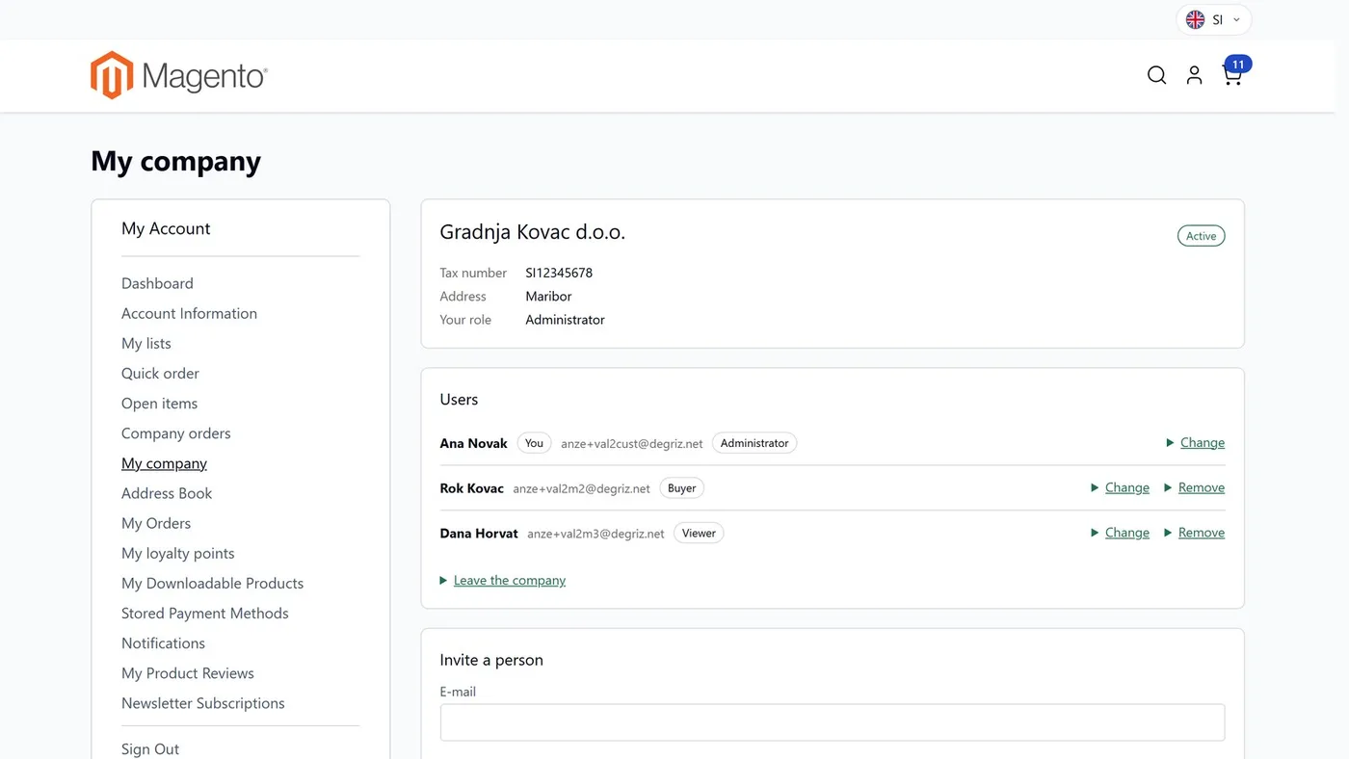This screenshot has width=1349, height=759.
Task: Expand Remove for Rok Kovac
Action: coord(1194,487)
